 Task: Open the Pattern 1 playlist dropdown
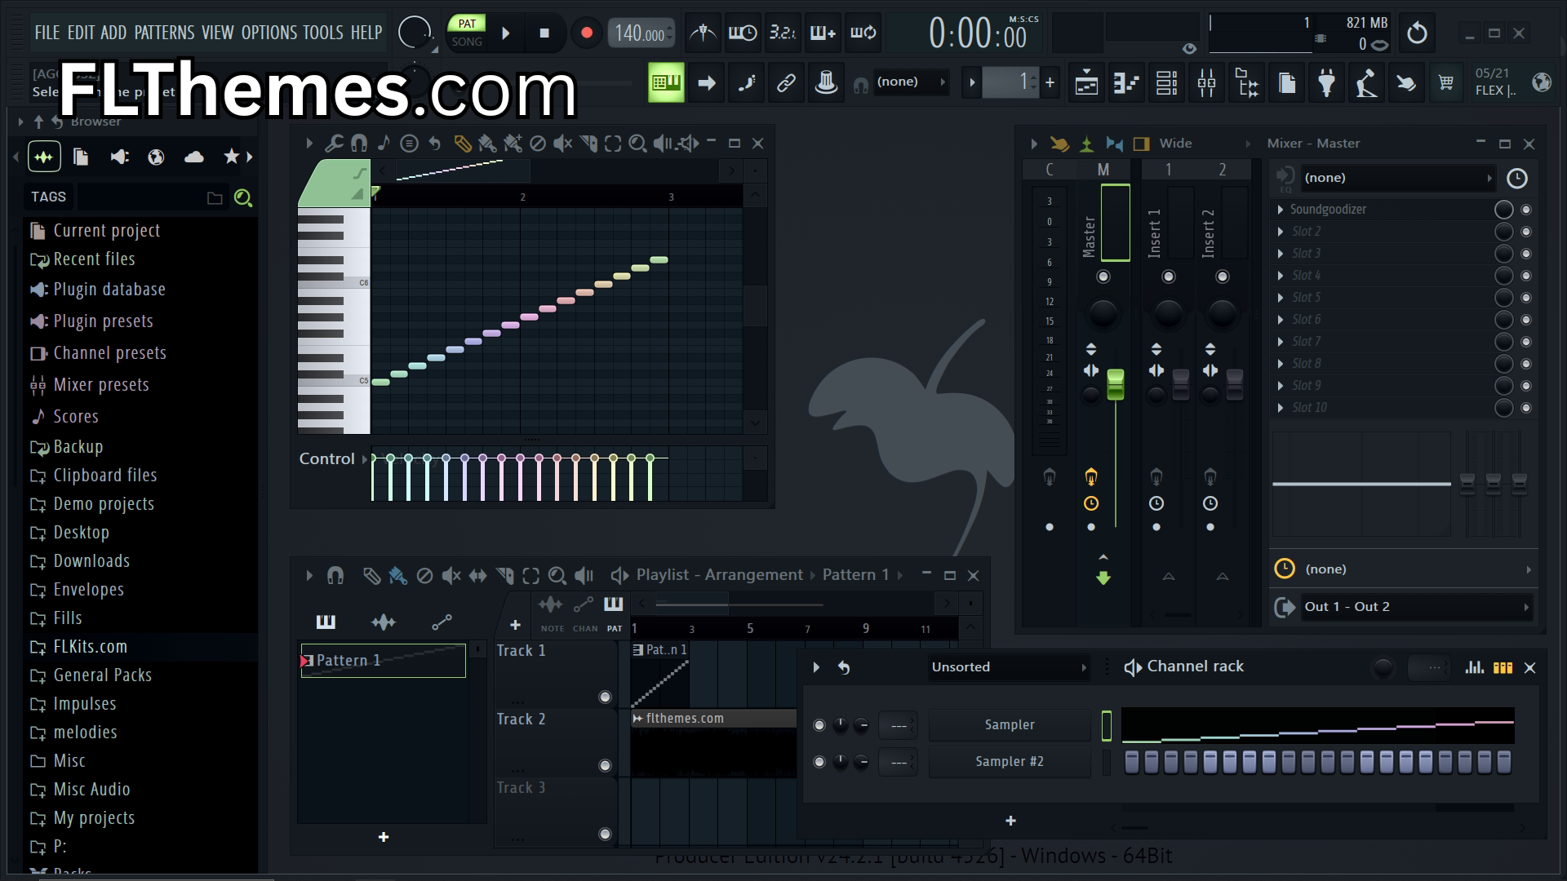(x=863, y=575)
